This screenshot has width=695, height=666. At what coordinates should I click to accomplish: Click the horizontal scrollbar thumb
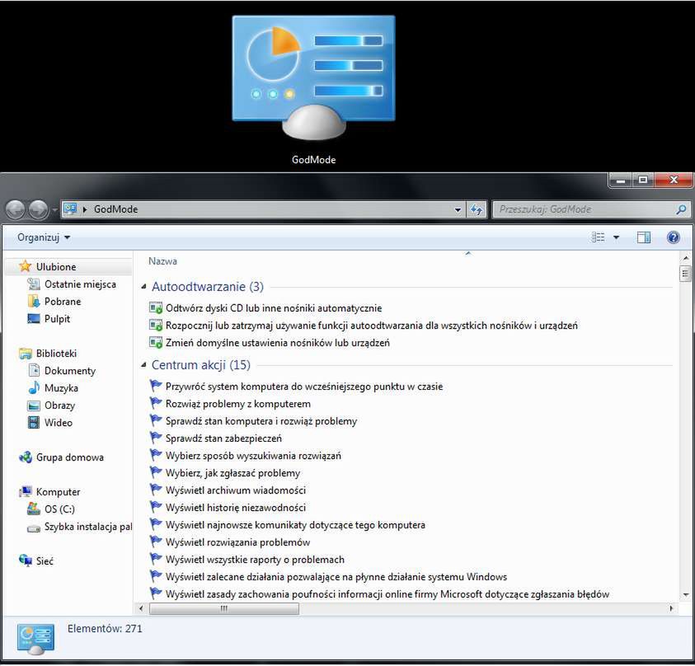coord(224,609)
